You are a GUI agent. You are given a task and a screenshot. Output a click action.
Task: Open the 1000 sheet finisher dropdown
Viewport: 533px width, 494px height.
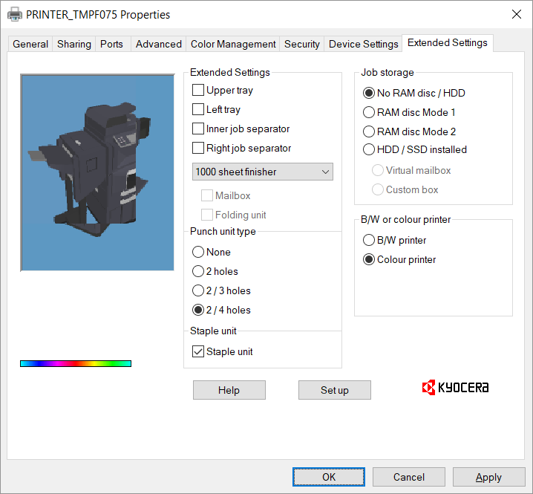point(262,172)
